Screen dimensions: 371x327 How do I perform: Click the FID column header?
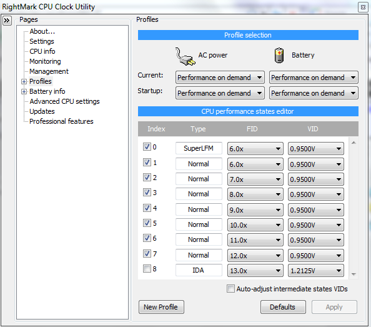pos(252,129)
